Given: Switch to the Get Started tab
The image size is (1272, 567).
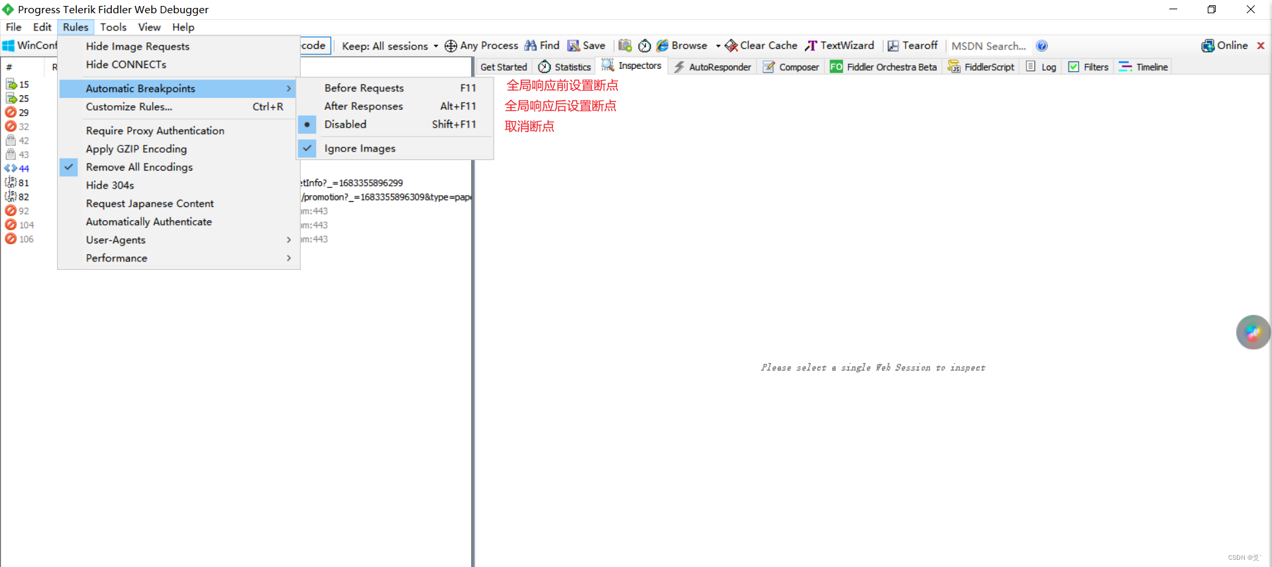Looking at the screenshot, I should (503, 67).
